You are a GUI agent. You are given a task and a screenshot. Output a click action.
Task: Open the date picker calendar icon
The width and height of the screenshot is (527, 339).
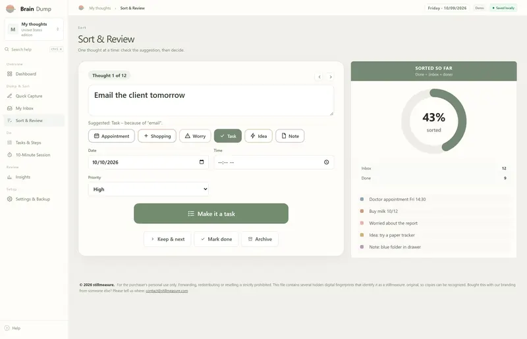[202, 162]
